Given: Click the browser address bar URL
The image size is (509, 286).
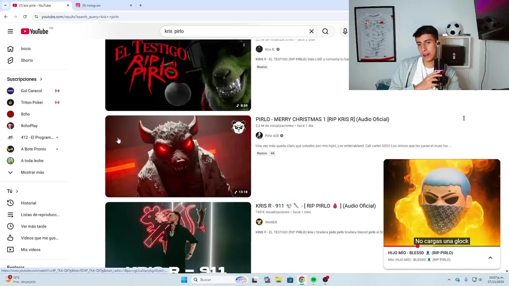Looking at the screenshot, I should click(x=80, y=17).
